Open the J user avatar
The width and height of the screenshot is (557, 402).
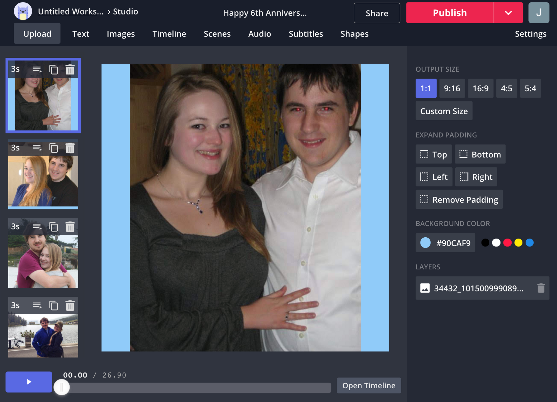click(x=539, y=13)
